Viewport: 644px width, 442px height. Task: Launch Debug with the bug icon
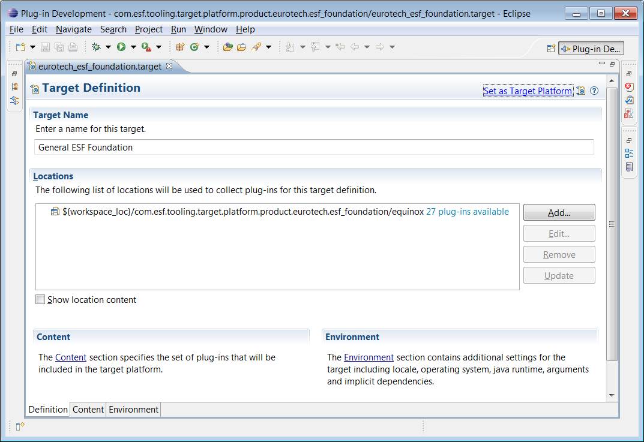97,47
